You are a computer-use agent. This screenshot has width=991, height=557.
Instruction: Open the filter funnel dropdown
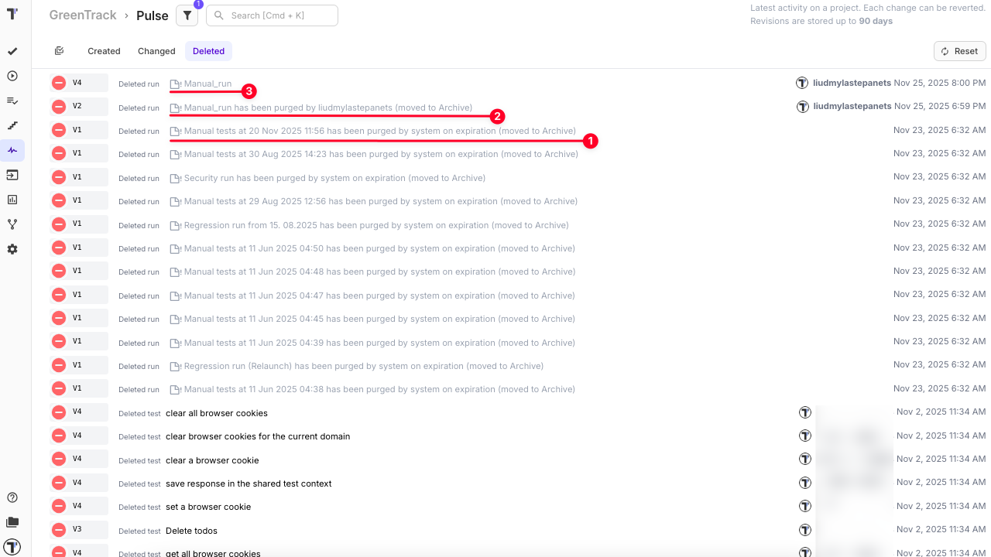pyautogui.click(x=187, y=15)
